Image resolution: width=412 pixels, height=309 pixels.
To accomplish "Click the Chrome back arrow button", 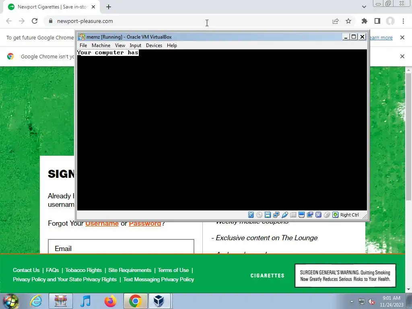I will 9,21.
